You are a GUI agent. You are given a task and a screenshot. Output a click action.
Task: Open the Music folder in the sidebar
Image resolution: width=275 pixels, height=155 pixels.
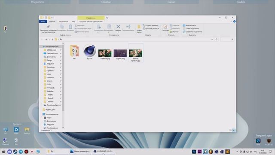pos(49,74)
